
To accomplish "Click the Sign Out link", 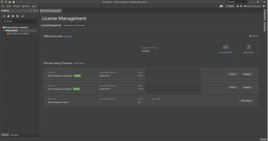I will click(68, 36).
